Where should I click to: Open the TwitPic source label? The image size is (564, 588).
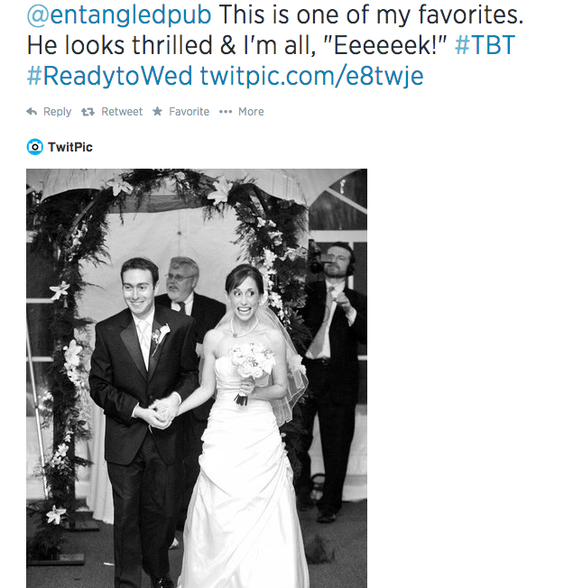(x=70, y=147)
